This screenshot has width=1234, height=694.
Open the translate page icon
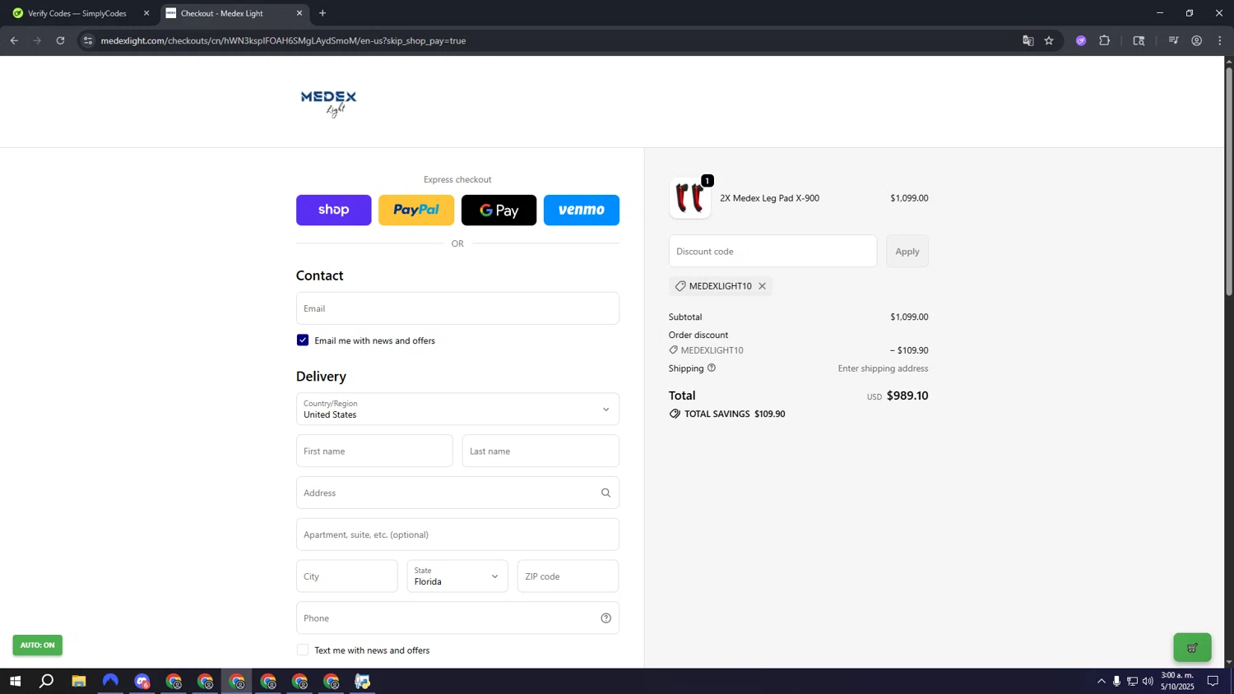point(1028,40)
